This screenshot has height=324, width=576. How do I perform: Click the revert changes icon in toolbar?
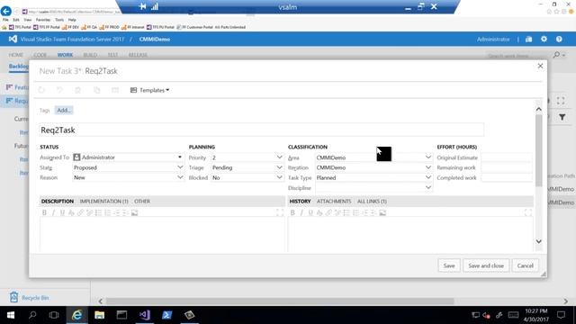[x=59, y=90]
